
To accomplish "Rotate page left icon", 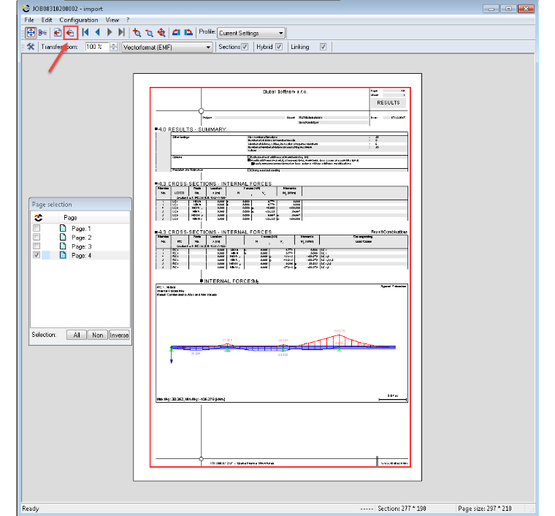I will tap(176, 33).
